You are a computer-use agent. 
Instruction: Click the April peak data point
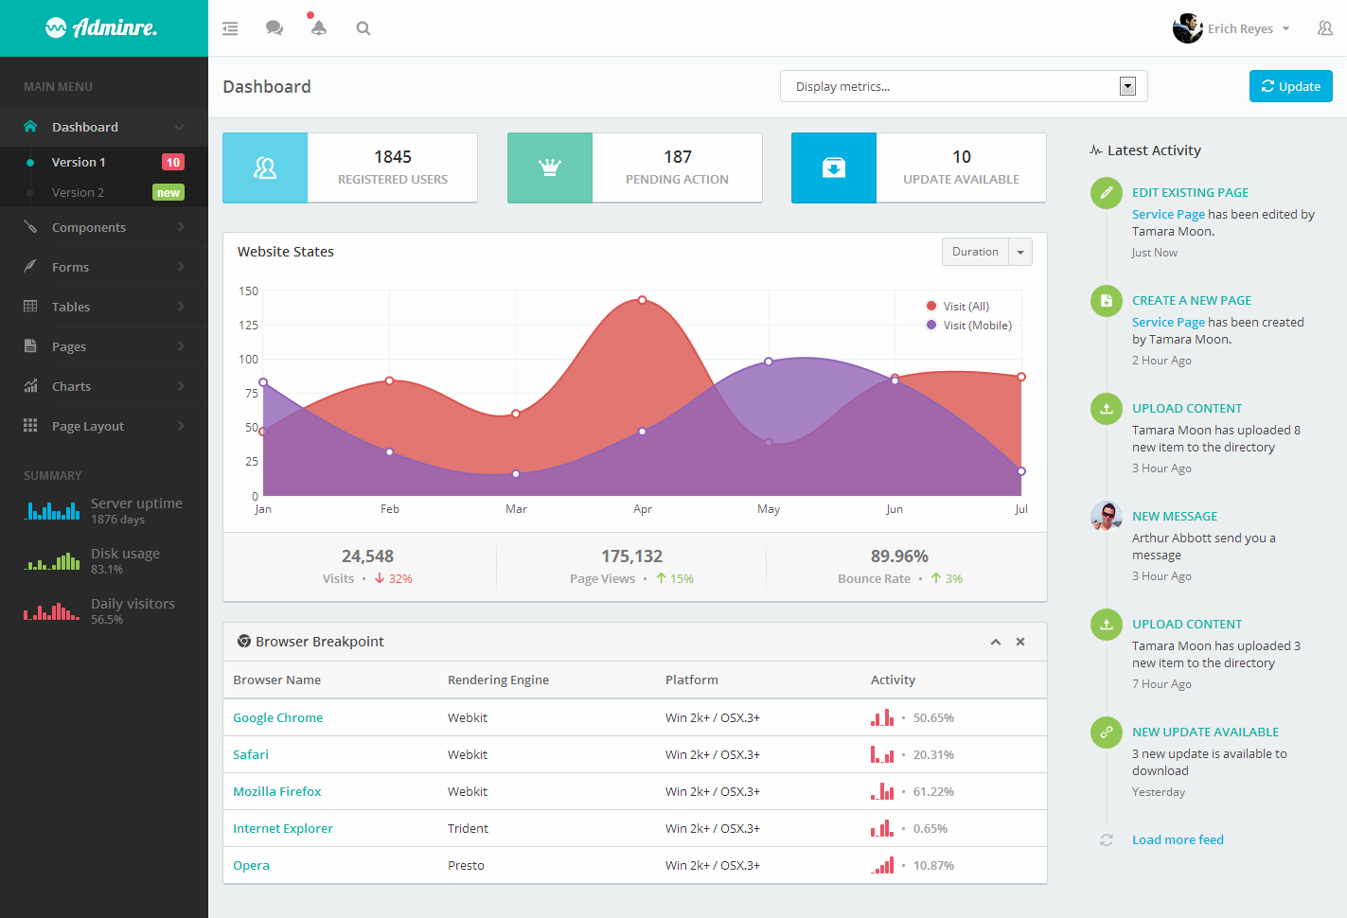tap(642, 300)
